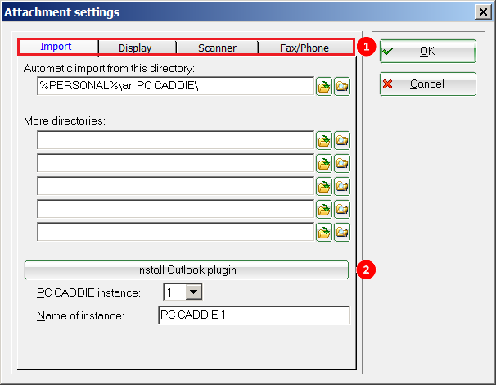The height and width of the screenshot is (385, 496).
Task: Click magnifier folder icon for third More directories row
Action: coord(342,186)
